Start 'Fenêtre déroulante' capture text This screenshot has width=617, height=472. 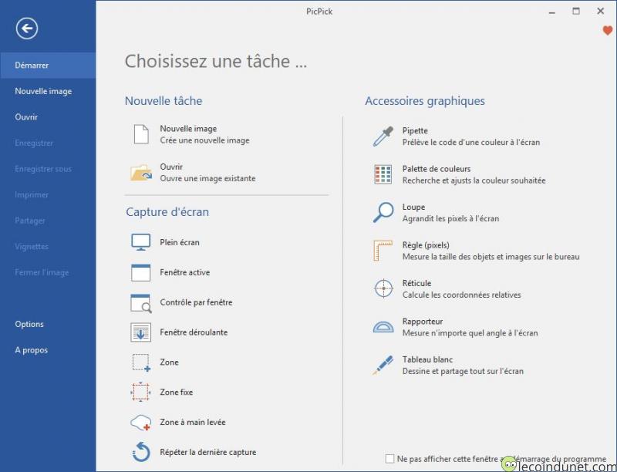[x=194, y=332]
